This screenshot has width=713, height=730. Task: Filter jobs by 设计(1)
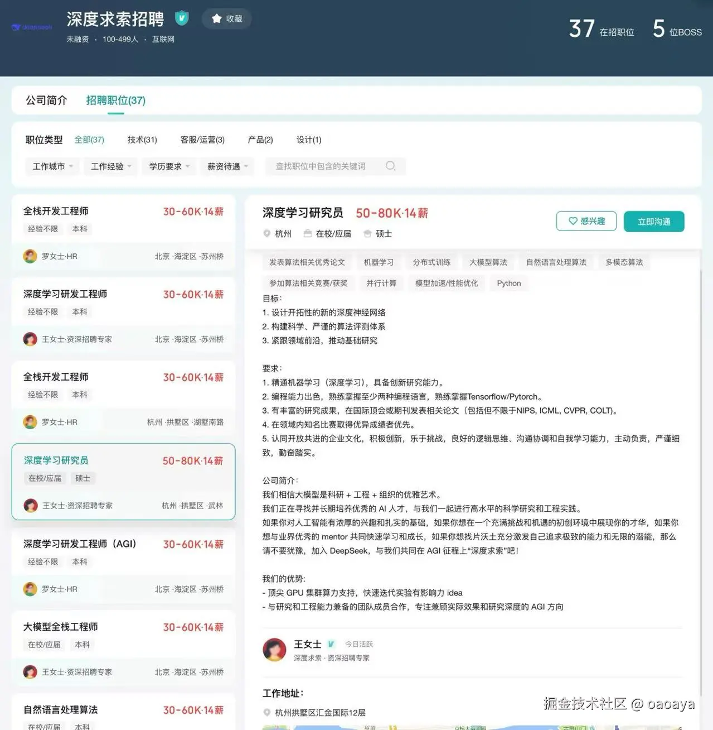click(x=309, y=140)
